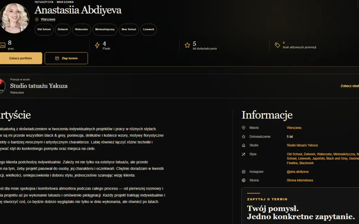This screenshot has width=359, height=224.
Task: Click the 'brak aktywnych promocji' text
Action: 299,47
